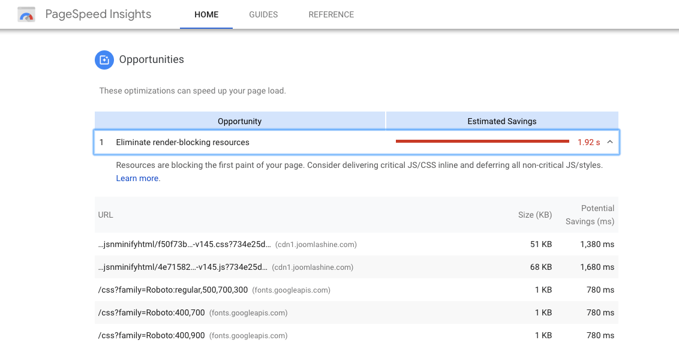The height and width of the screenshot is (352, 679).
Task: Click the Opportunity column header
Action: tap(239, 121)
